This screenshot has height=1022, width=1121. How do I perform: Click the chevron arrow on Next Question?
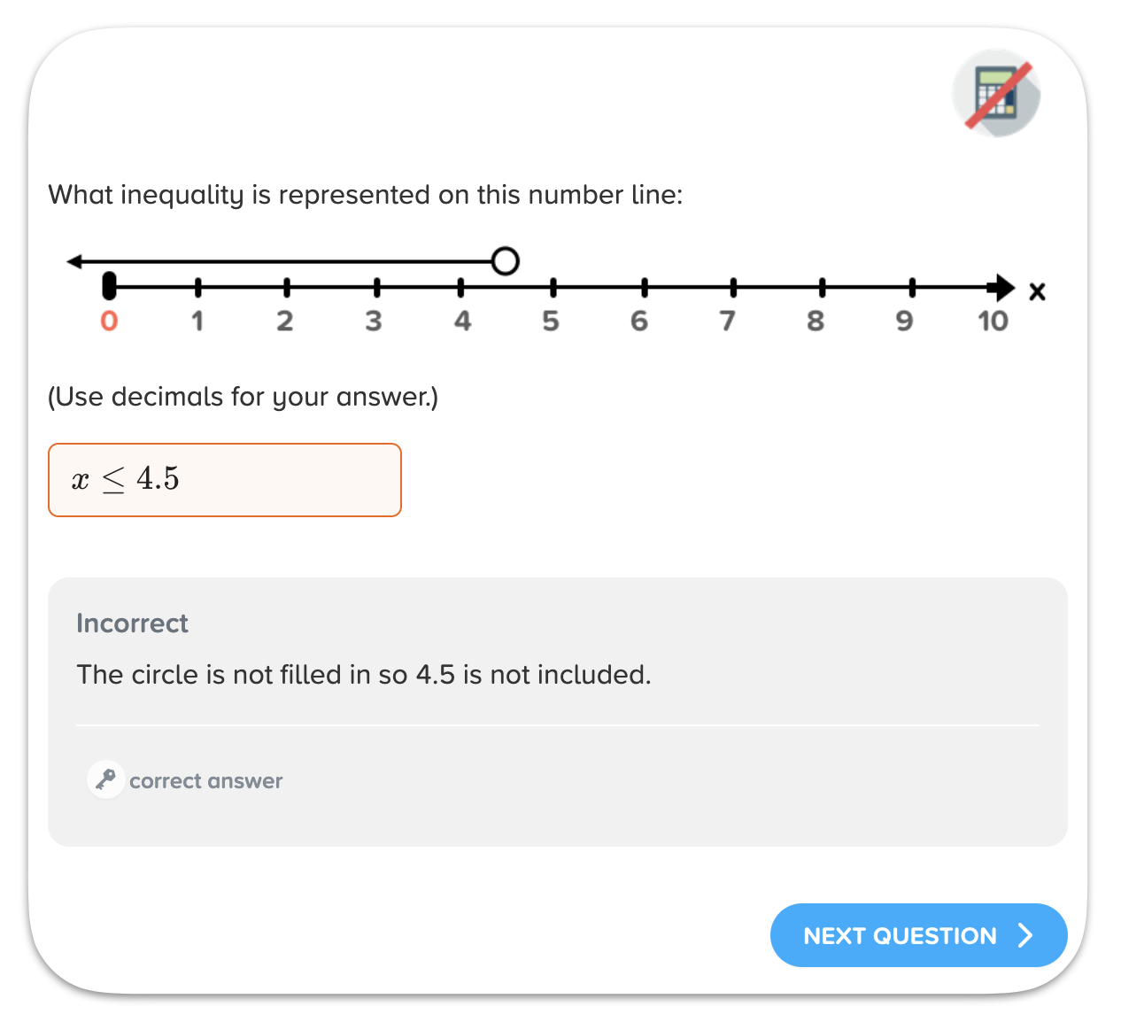(x=1025, y=935)
